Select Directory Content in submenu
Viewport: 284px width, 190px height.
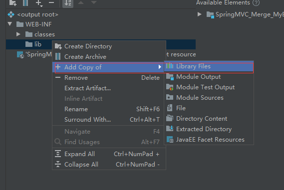[x=209, y=119]
